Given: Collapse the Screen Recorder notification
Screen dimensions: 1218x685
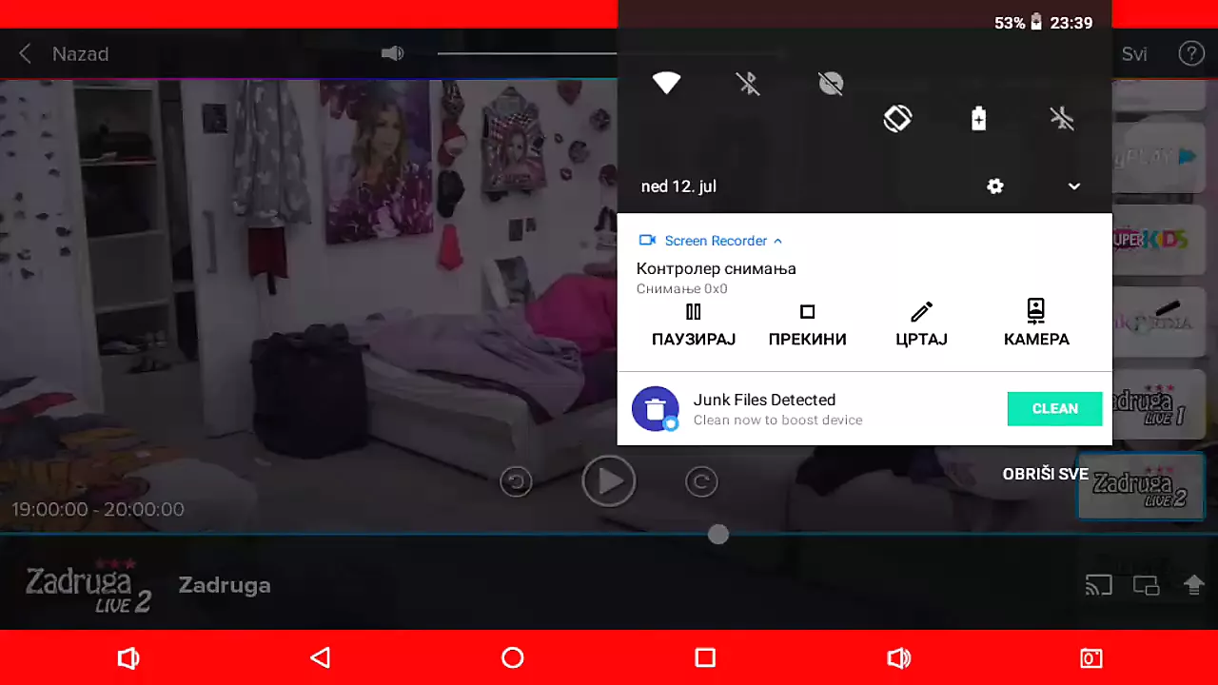Looking at the screenshot, I should click(x=777, y=241).
